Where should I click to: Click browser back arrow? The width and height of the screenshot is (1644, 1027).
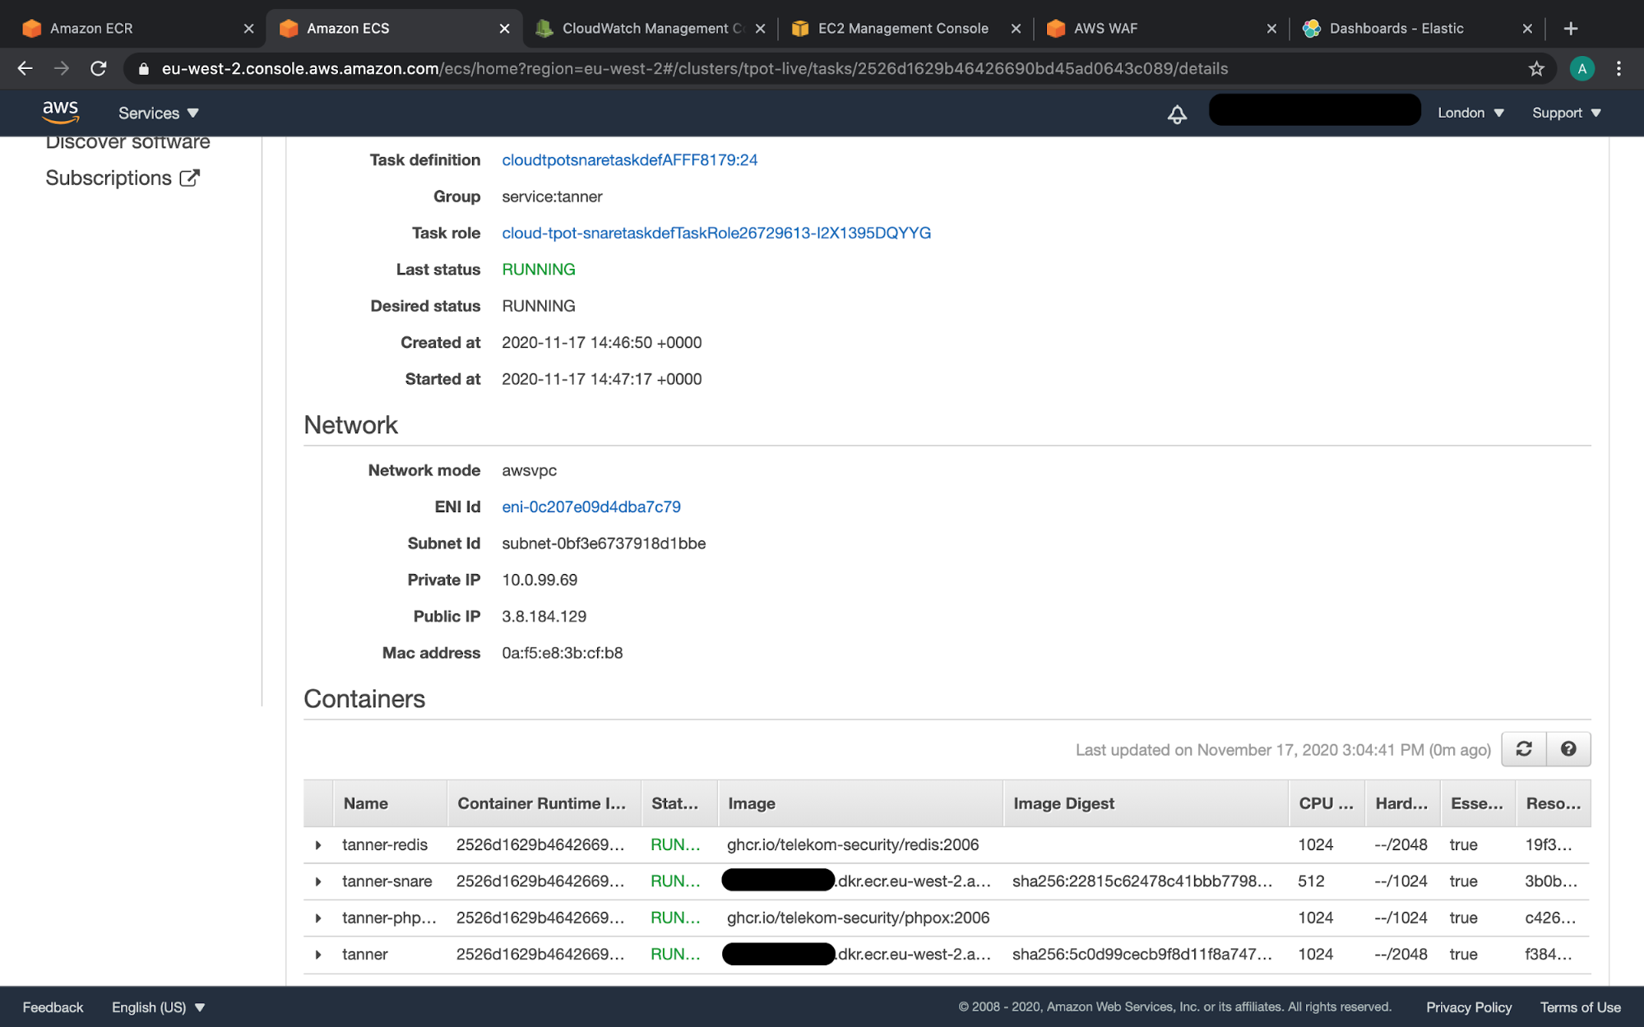[x=25, y=69]
